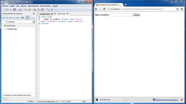
Task: Go forward in the Chrome browser
Action: tap(100, 9)
